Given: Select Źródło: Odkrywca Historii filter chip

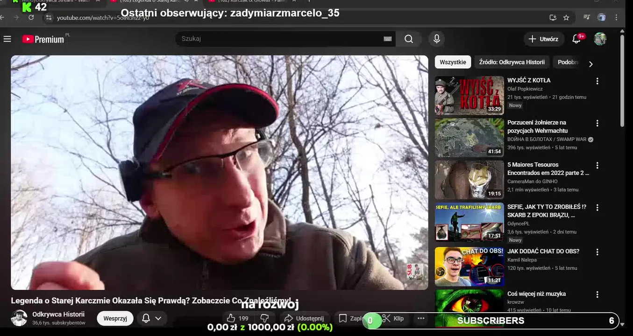Looking at the screenshot, I should [512, 62].
